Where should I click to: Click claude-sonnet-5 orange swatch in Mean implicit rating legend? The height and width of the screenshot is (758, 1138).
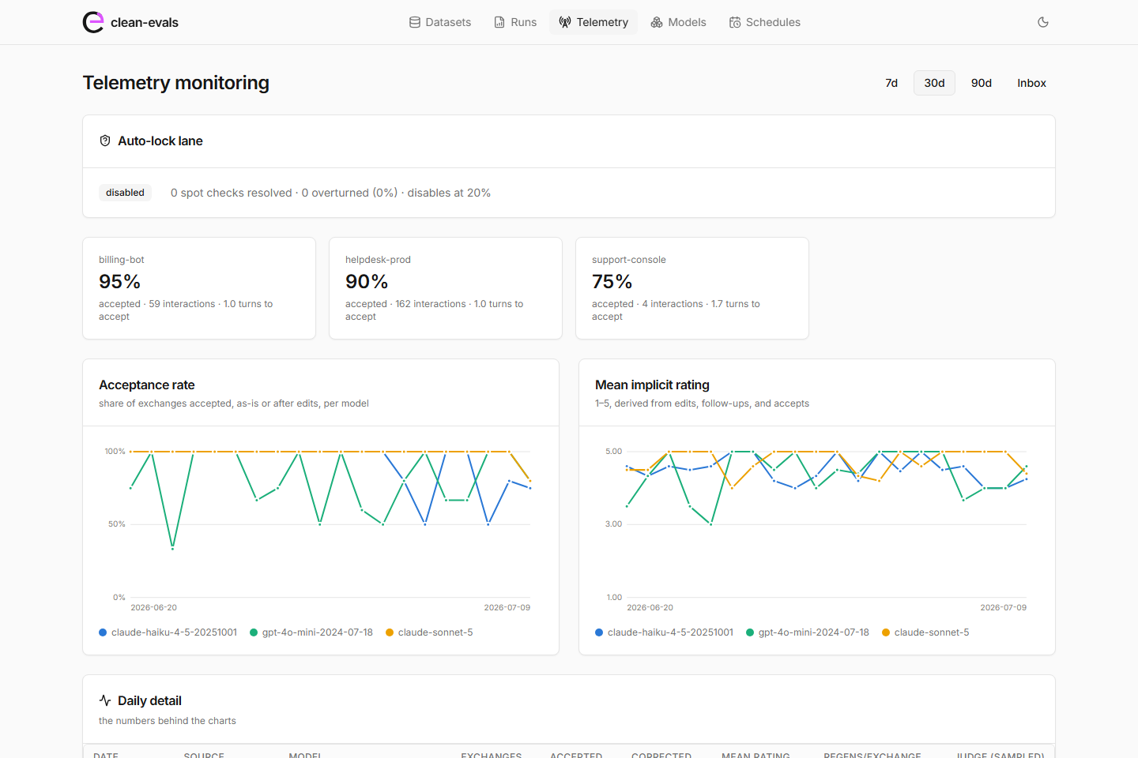click(x=886, y=632)
